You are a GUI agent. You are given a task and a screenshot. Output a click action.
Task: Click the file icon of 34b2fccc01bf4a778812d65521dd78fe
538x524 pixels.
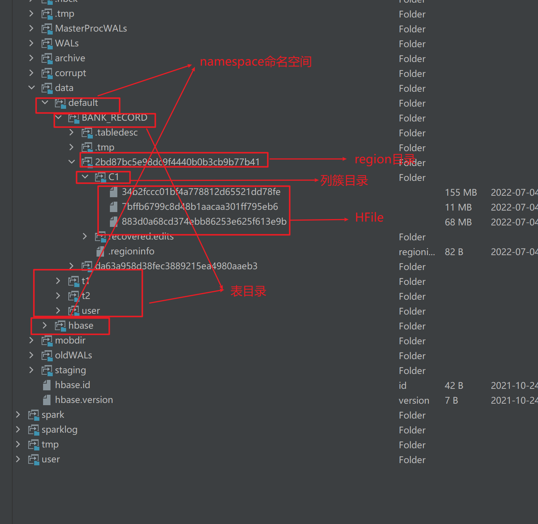point(114,192)
